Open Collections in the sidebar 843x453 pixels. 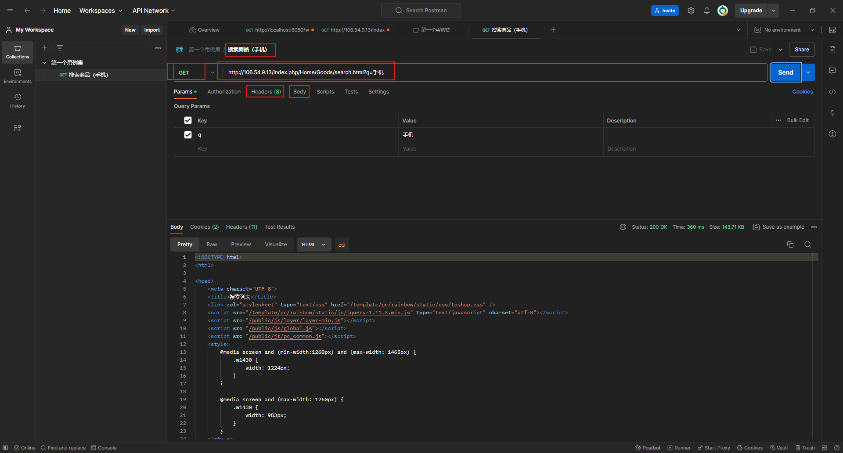[x=18, y=52]
